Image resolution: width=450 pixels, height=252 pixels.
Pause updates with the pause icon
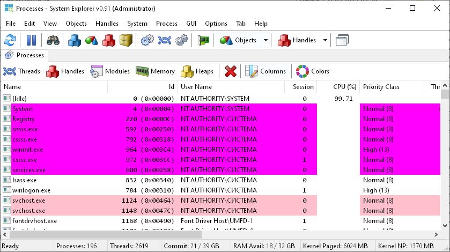click(x=31, y=40)
